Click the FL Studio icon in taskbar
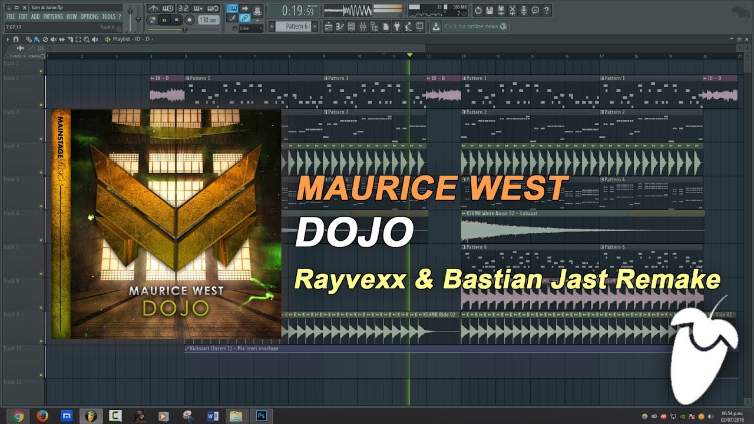Viewport: 754px width, 424px height. 91,416
